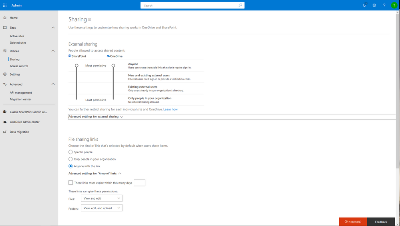400x226 pixels.
Task: Click the Policies icon in sidebar
Action: click(x=5, y=51)
